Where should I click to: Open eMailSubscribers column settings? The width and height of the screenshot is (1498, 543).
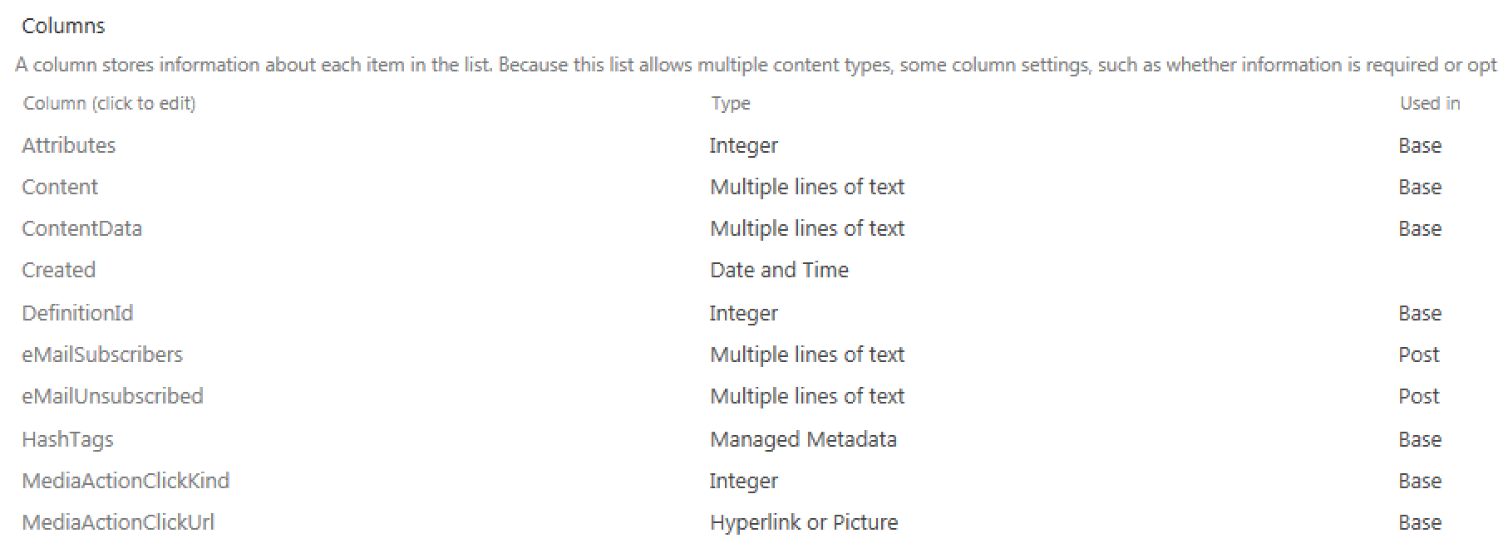tap(102, 355)
